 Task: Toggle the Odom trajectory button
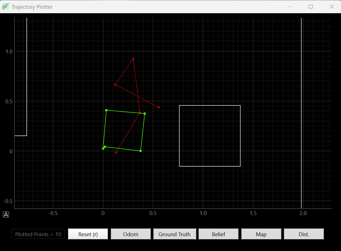click(x=131, y=234)
